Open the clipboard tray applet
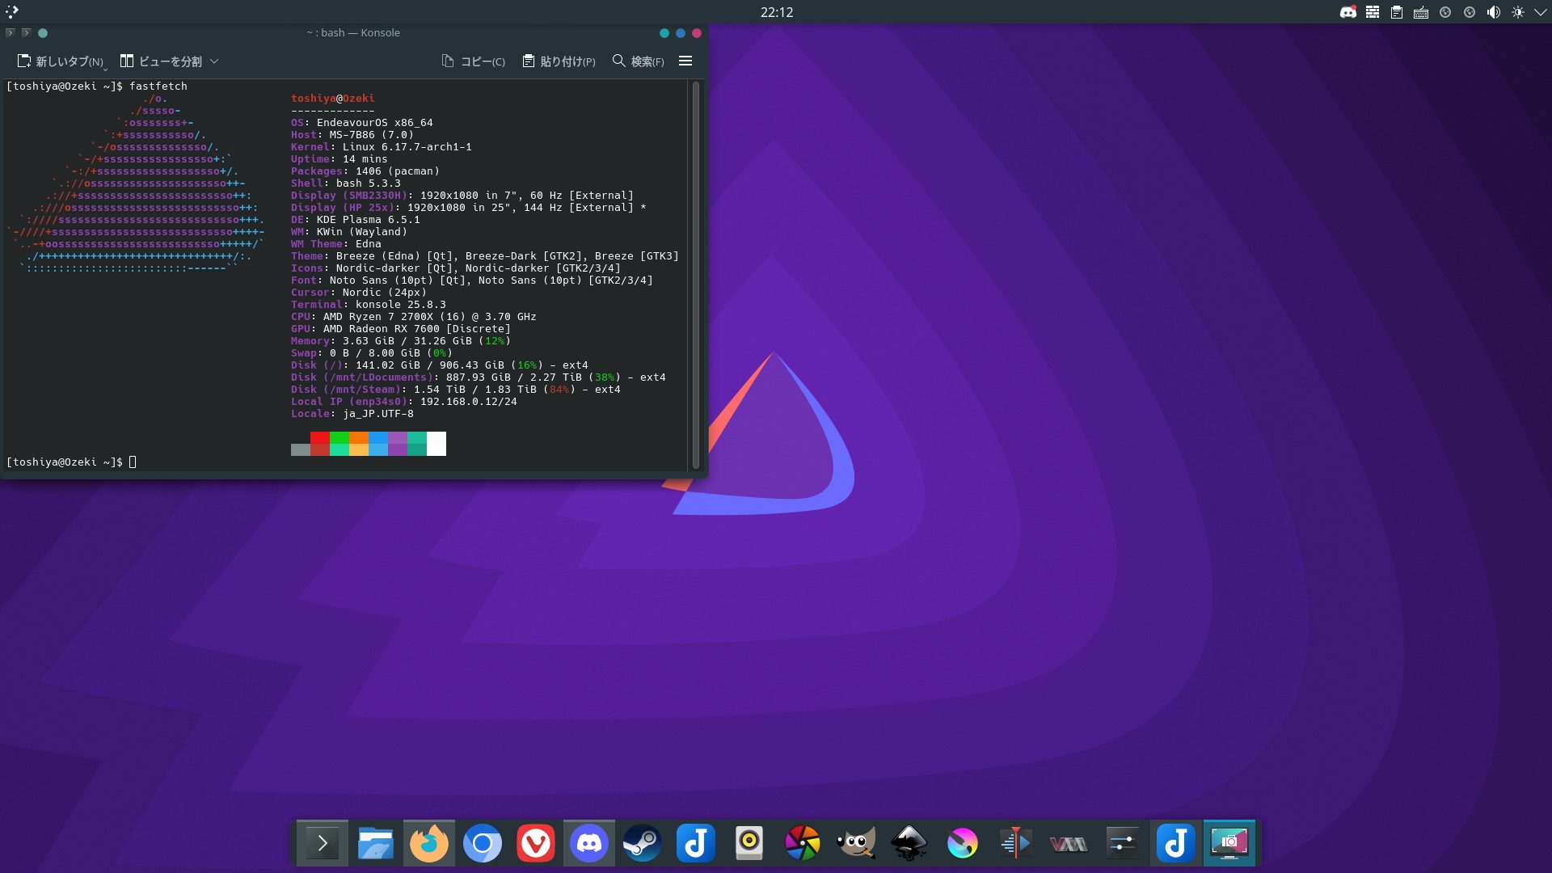 [1396, 12]
